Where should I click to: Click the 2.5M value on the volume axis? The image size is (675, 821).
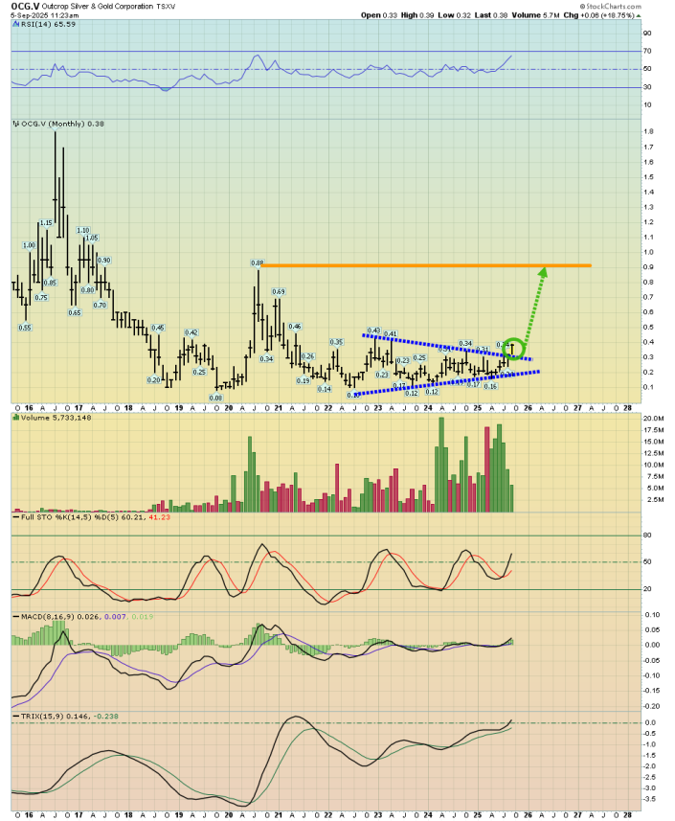point(656,500)
